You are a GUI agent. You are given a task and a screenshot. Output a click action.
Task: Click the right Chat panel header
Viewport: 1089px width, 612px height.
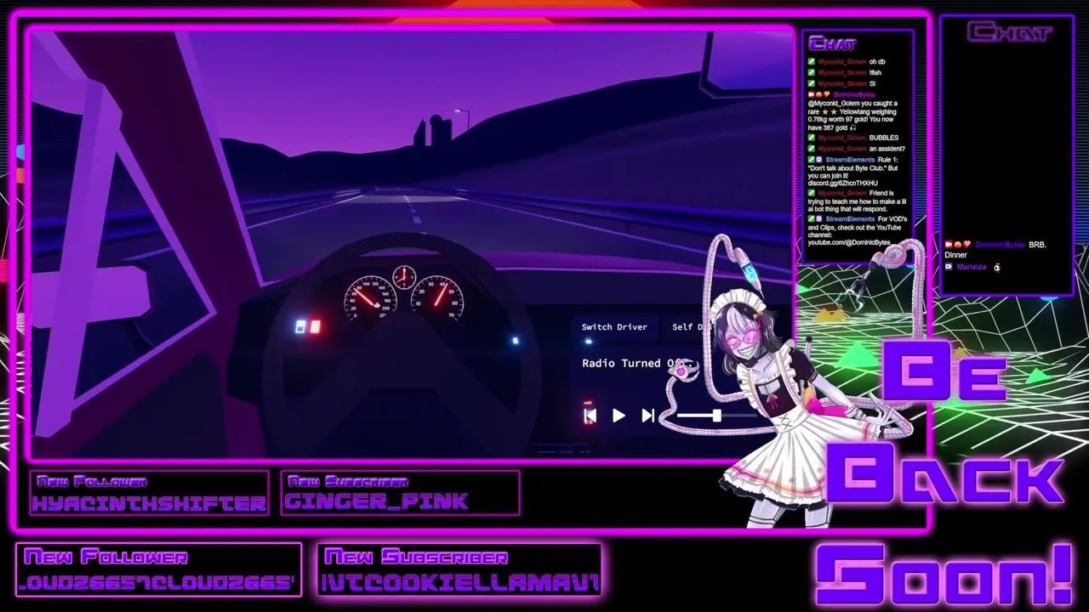pos(1010,32)
